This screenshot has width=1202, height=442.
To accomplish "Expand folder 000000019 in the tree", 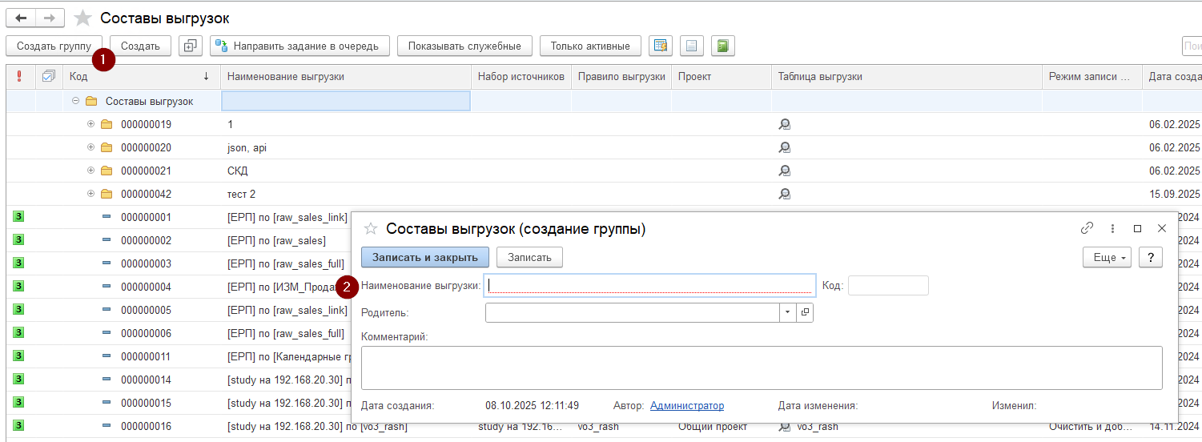I will 90,124.
